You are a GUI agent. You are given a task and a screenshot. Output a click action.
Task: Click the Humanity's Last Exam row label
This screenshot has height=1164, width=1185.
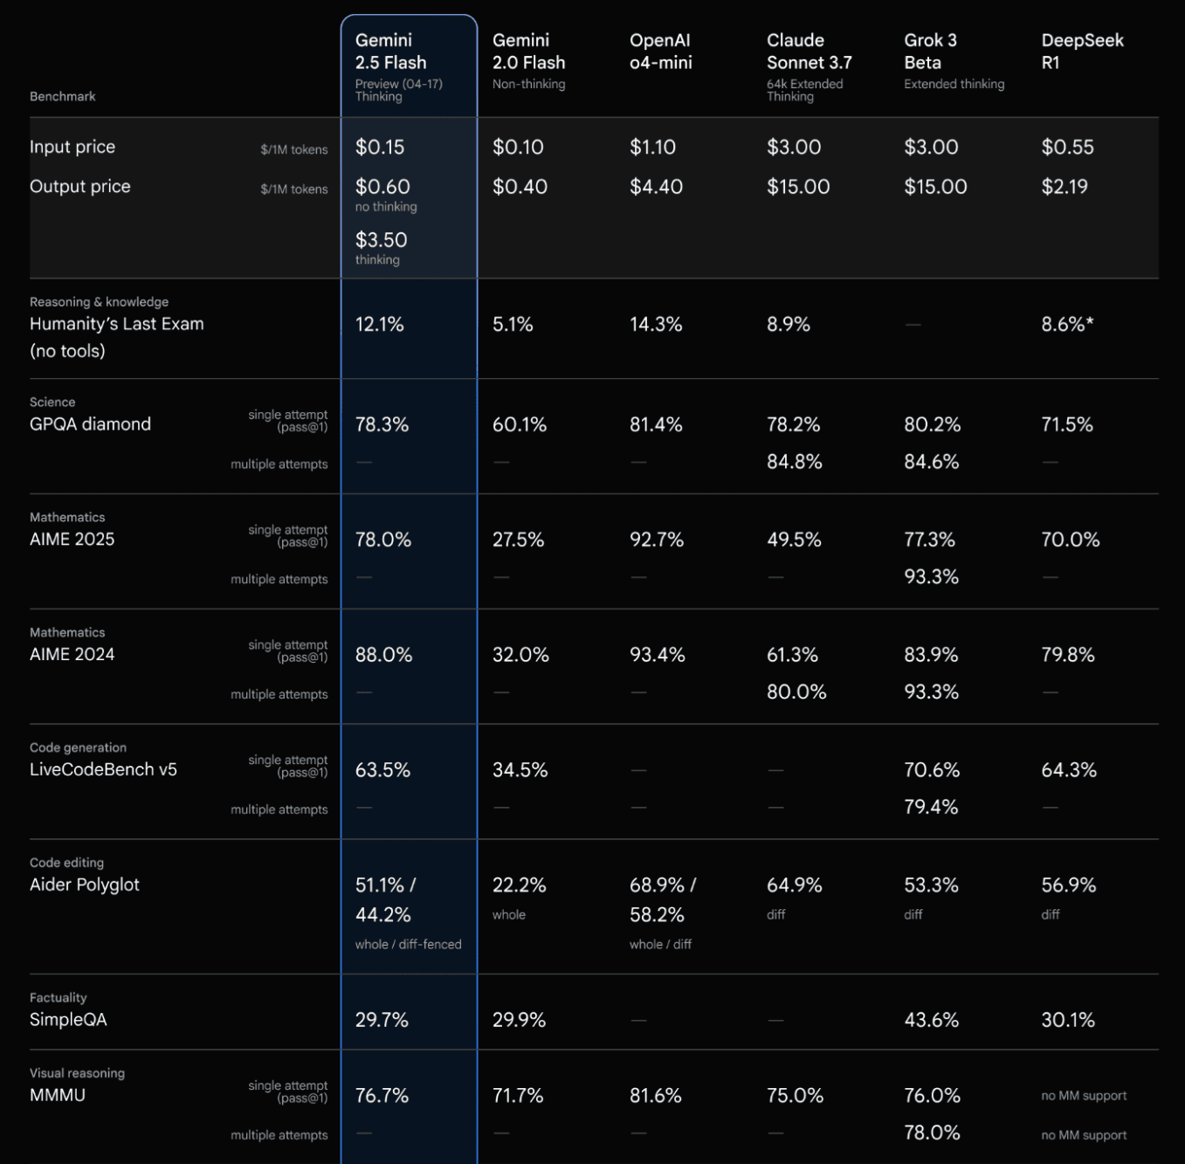click(x=116, y=336)
